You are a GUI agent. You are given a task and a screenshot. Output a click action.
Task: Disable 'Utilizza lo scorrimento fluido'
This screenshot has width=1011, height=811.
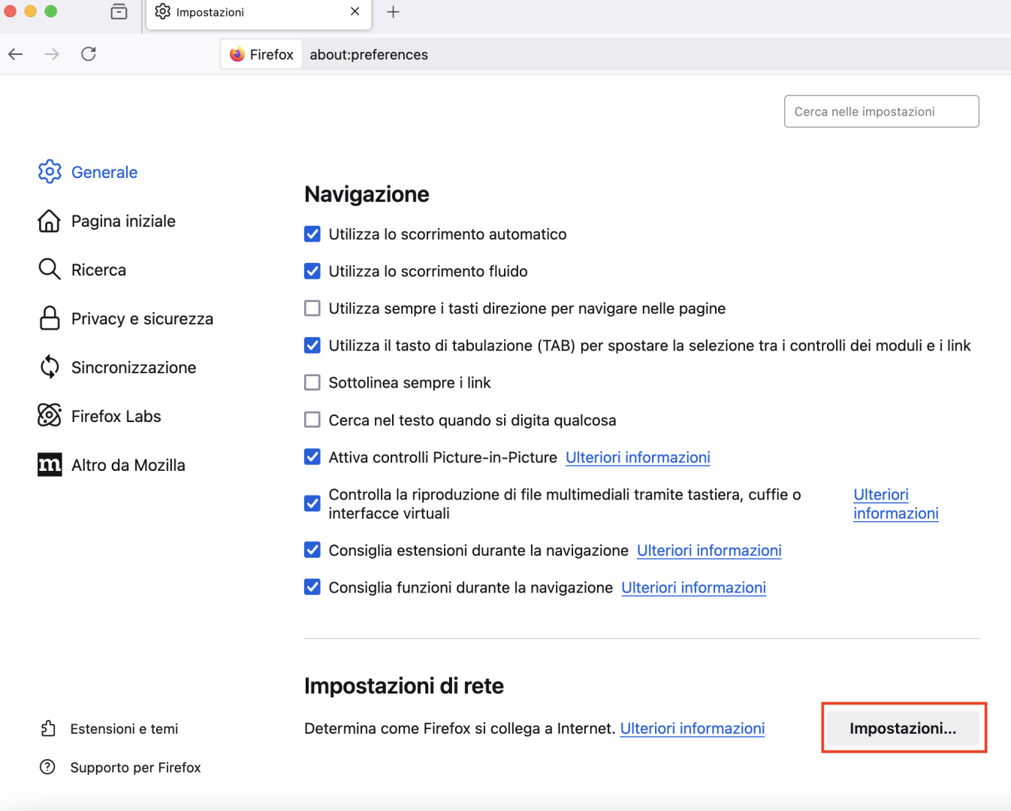click(x=312, y=271)
